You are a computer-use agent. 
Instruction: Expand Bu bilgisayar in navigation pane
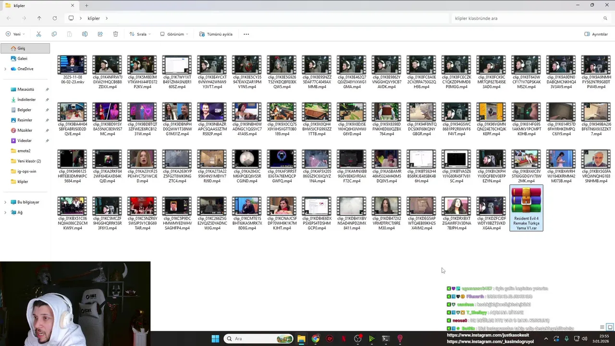(x=5, y=202)
